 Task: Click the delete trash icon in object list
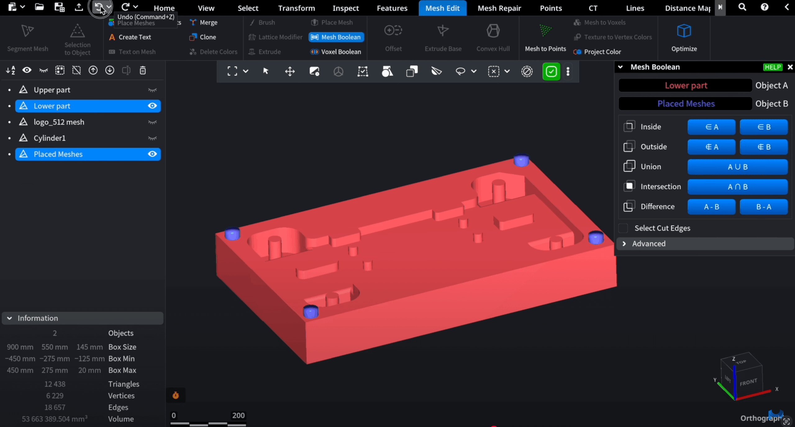tap(143, 70)
